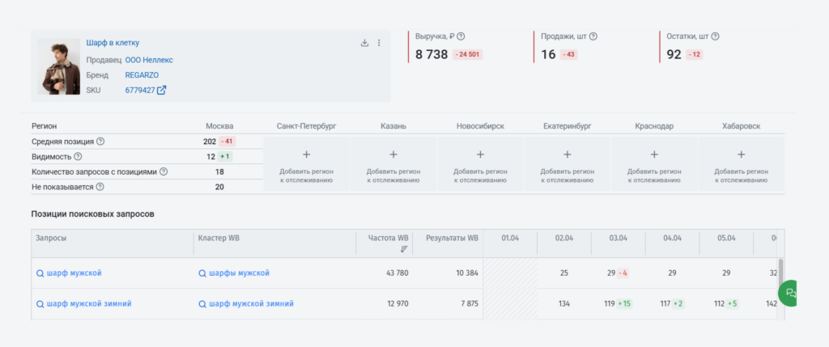Show help for Продажи metric

[593, 36]
